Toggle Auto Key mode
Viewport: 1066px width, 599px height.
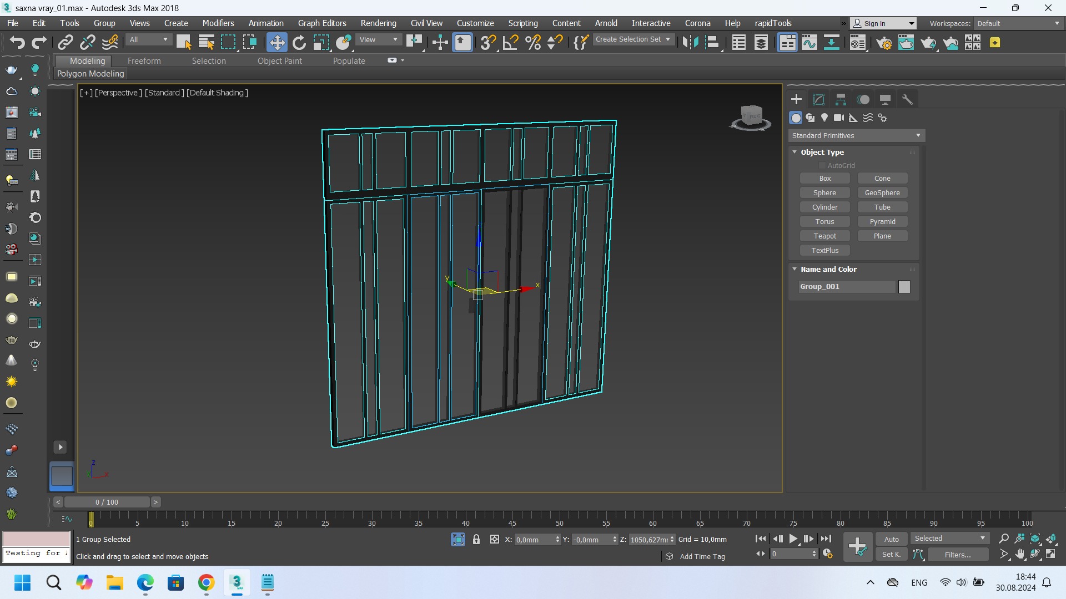(x=891, y=539)
